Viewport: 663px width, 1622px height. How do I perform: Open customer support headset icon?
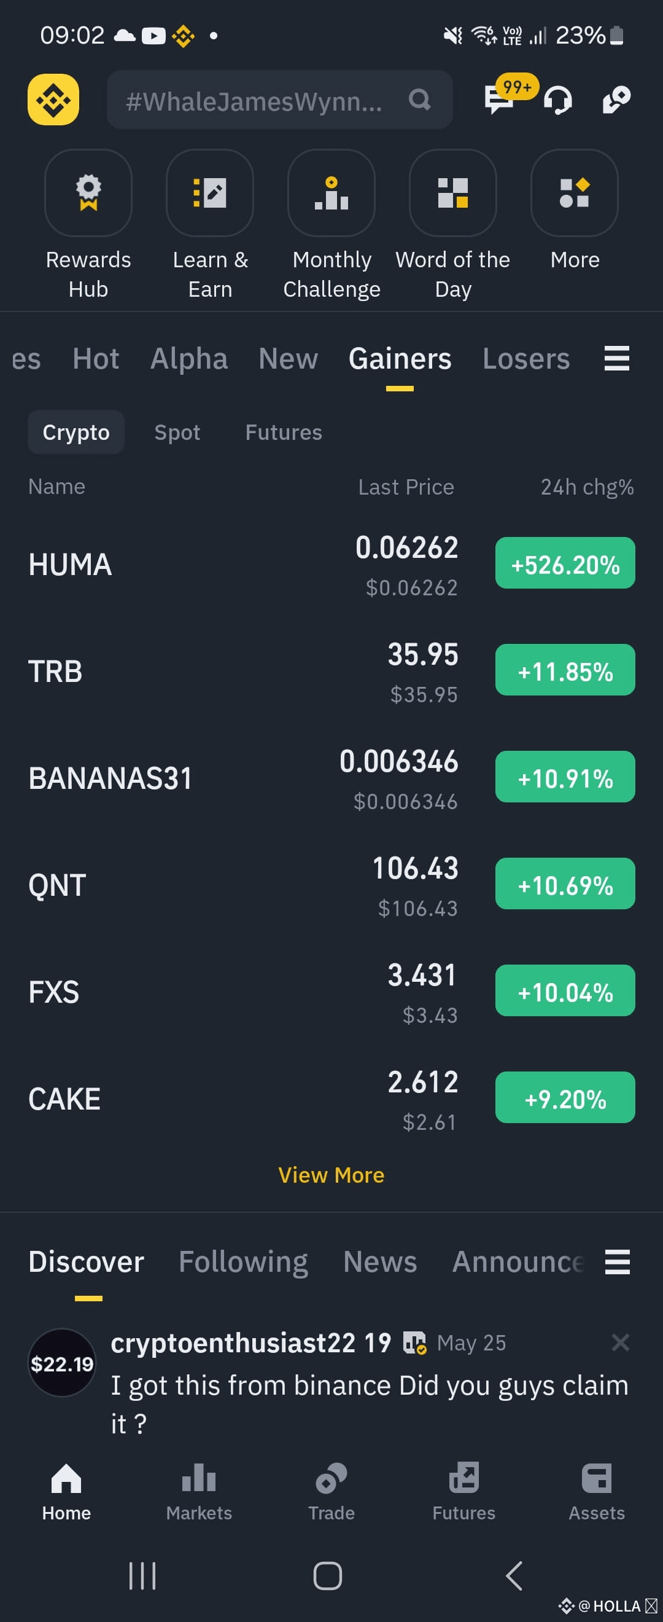(558, 100)
